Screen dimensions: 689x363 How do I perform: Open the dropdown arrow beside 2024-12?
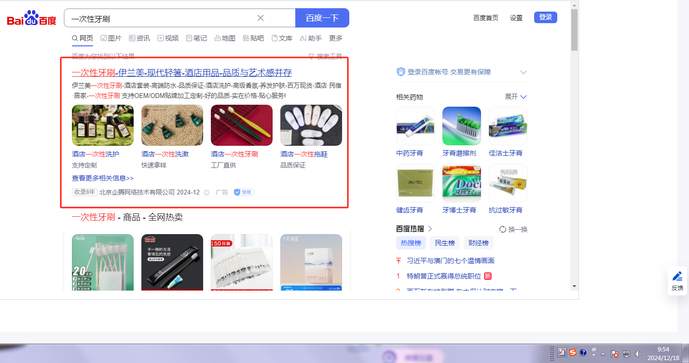207,193
